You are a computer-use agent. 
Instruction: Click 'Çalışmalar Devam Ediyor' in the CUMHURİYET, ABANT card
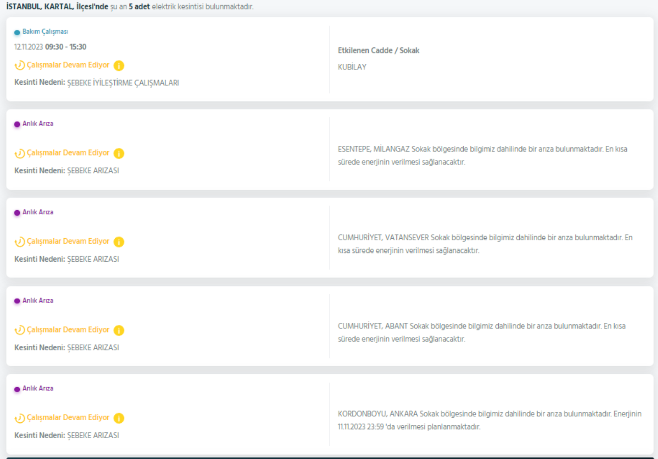(68, 330)
